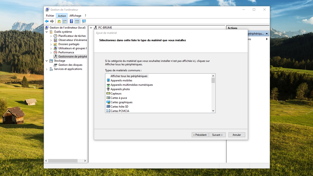313x176 pixels.
Task: Click the Dossiers partagés folder icon
Action: pyautogui.click(x=55, y=44)
